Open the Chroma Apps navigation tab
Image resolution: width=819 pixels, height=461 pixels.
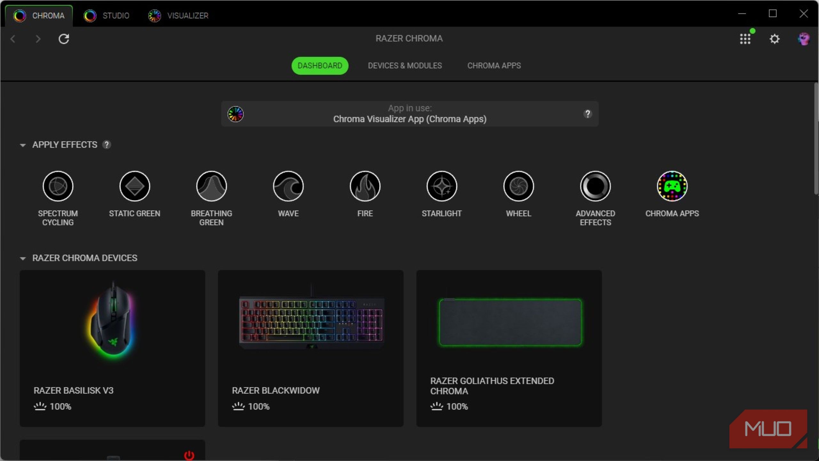(x=494, y=66)
